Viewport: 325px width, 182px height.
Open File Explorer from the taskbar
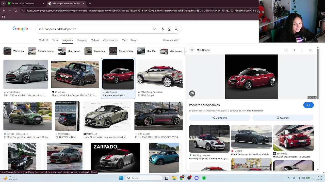(x=174, y=178)
